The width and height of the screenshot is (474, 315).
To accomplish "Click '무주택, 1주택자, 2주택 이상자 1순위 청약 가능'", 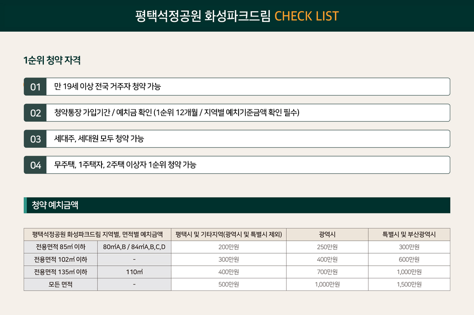I will coord(125,165).
